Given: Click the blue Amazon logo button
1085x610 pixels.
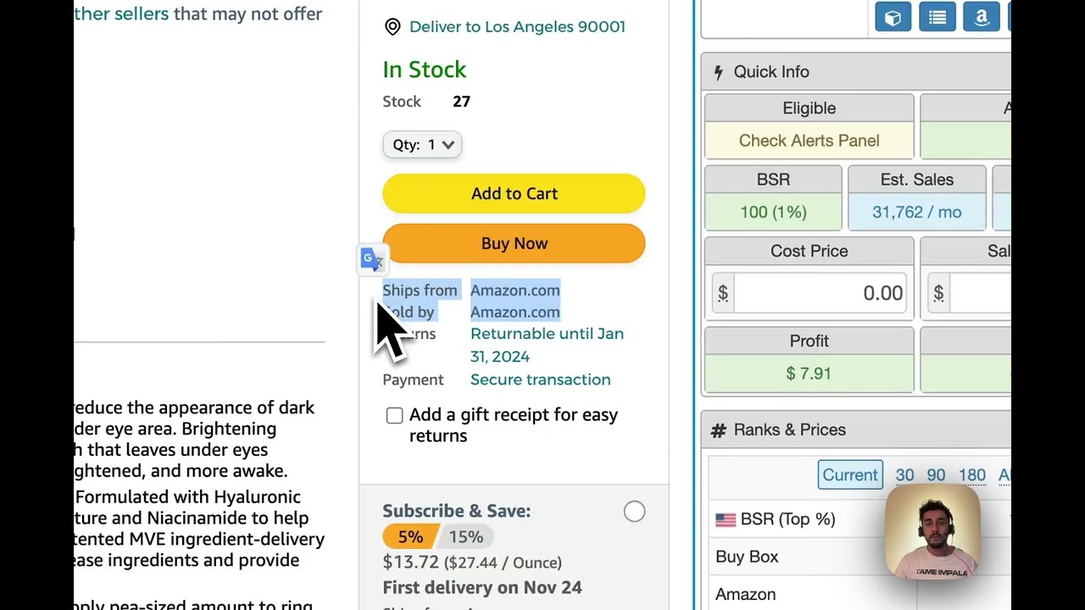Looking at the screenshot, I should 982,18.
